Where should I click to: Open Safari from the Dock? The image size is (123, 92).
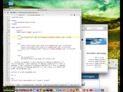(x=38, y=90)
